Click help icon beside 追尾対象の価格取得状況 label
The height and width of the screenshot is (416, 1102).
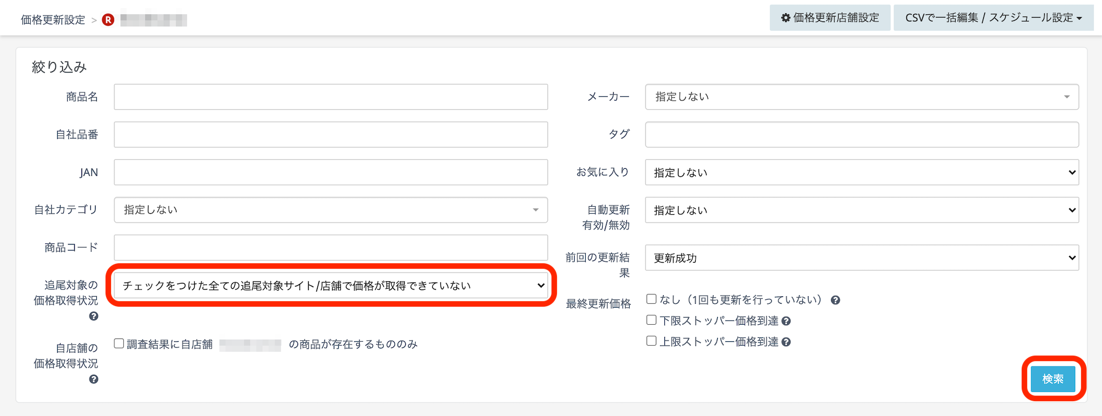(93, 317)
